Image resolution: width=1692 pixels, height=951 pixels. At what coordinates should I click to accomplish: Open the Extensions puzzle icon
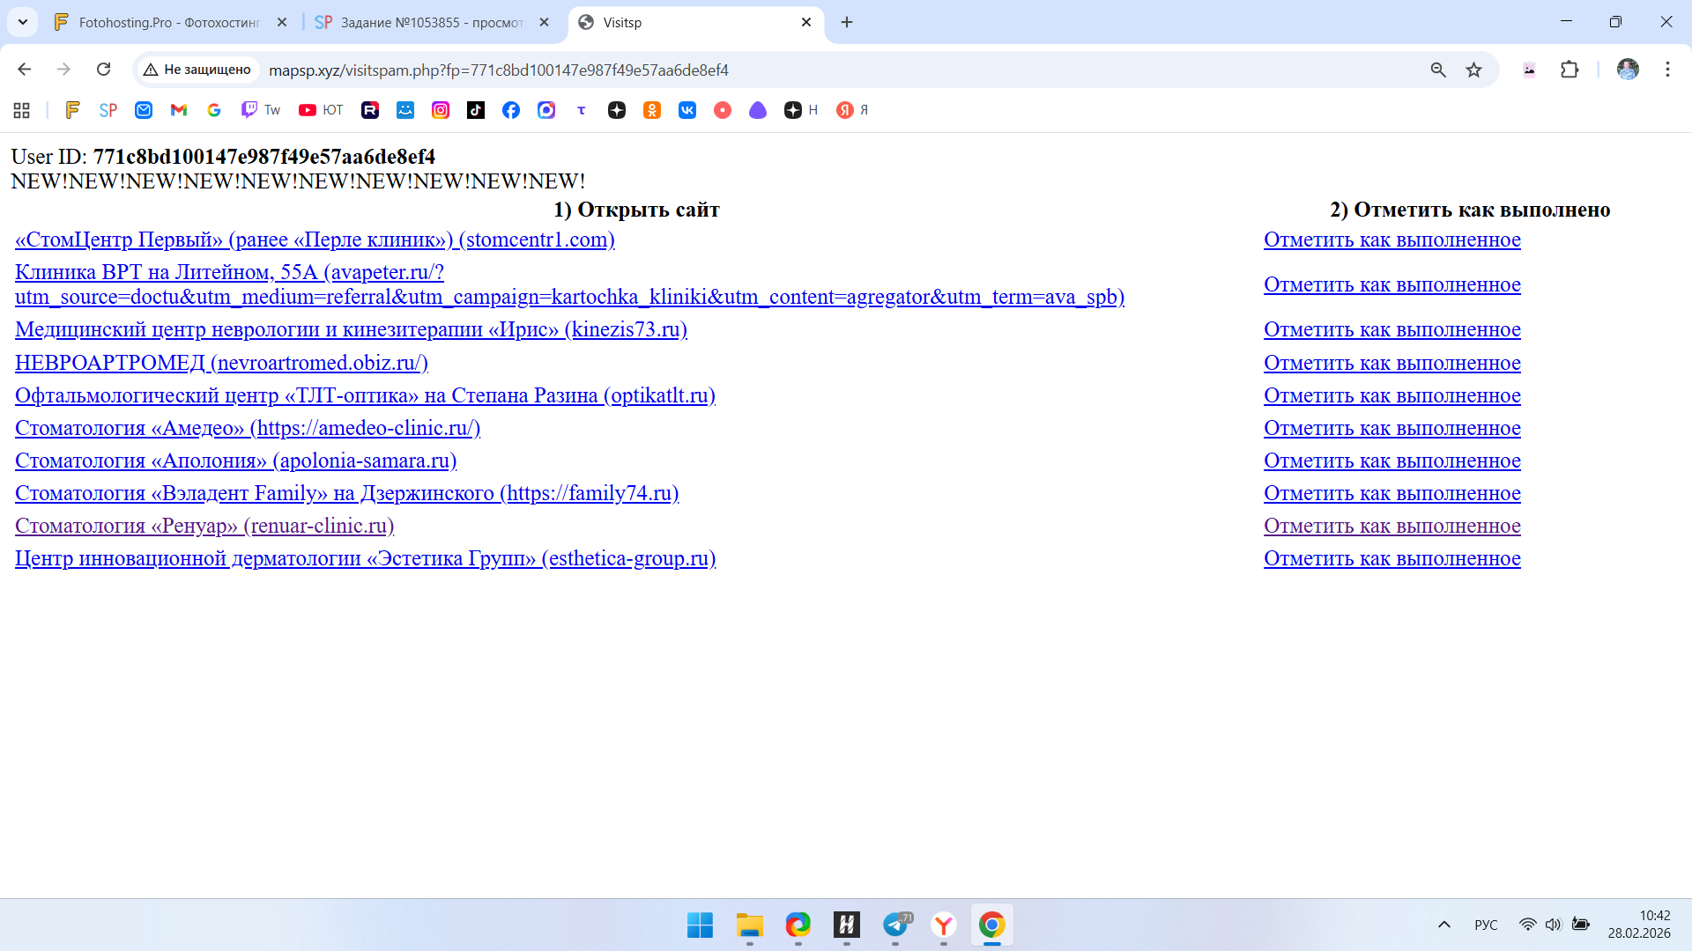[x=1570, y=70]
